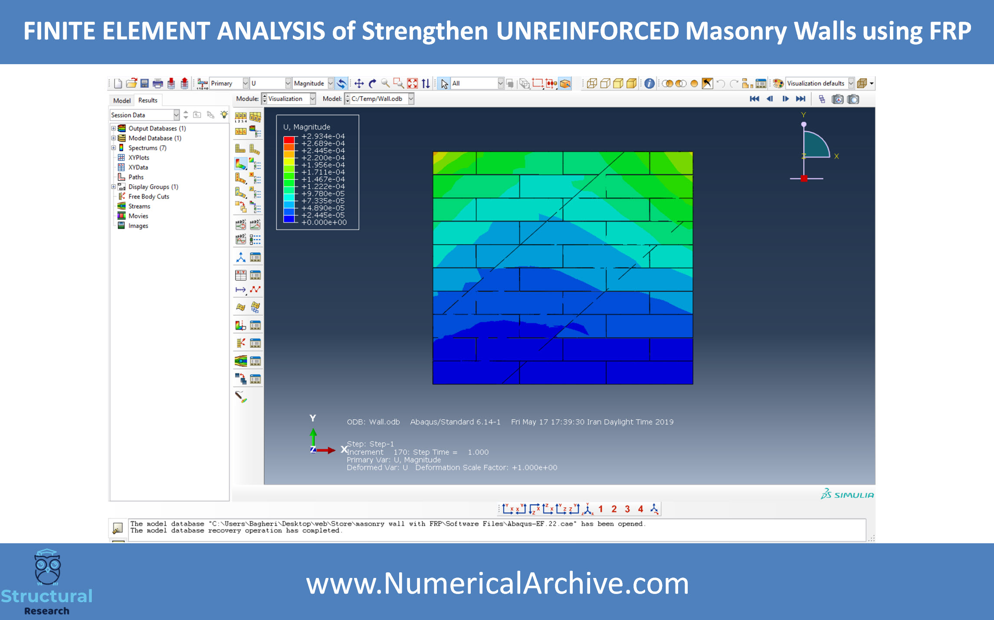Plot deformed shape icon
994x620 pixels.
click(x=255, y=150)
